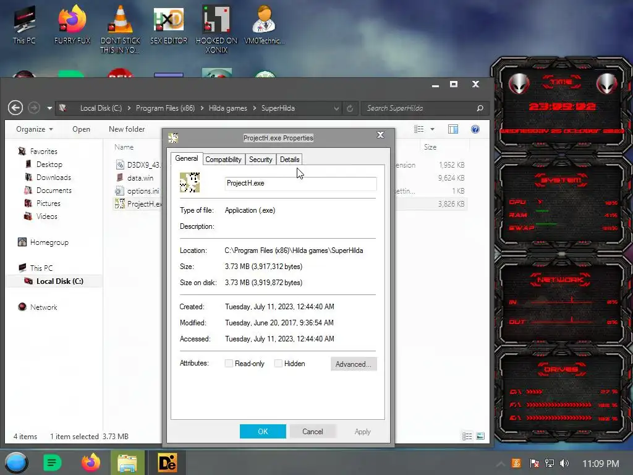Close the ProjectH.exe Properties dialog

tap(380, 135)
